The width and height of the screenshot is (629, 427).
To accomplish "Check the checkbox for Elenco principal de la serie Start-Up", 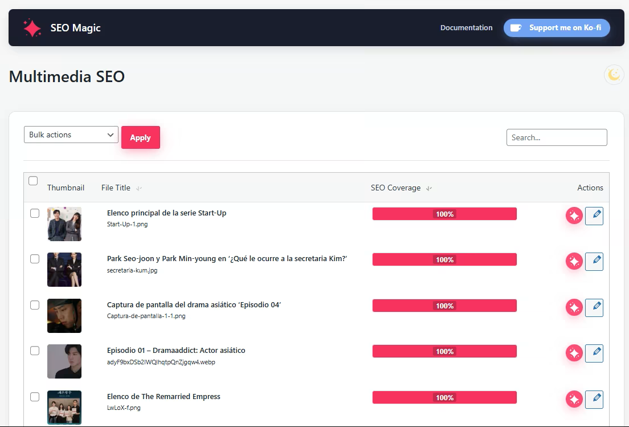I will (x=35, y=213).
